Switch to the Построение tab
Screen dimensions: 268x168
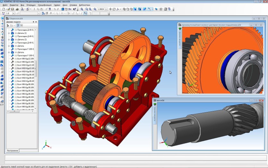(12, 151)
